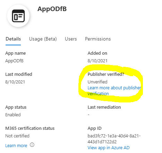This screenshot has height=153, width=162.
Task: Switch to the Users tab
Action: (71, 39)
